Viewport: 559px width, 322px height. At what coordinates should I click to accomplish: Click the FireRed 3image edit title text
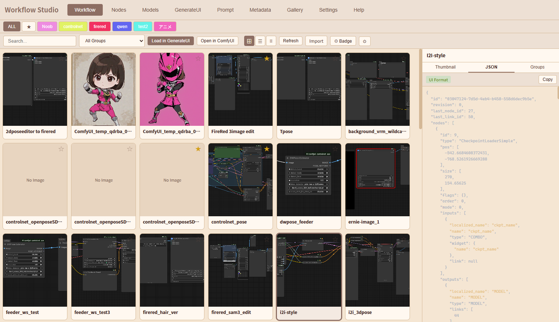tap(233, 132)
